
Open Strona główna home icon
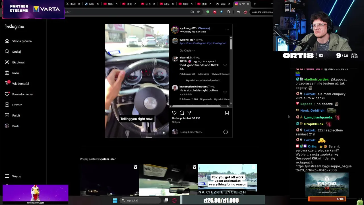[7, 41]
